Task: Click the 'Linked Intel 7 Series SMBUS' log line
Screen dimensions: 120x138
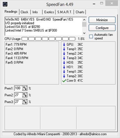Action: pos(31,30)
